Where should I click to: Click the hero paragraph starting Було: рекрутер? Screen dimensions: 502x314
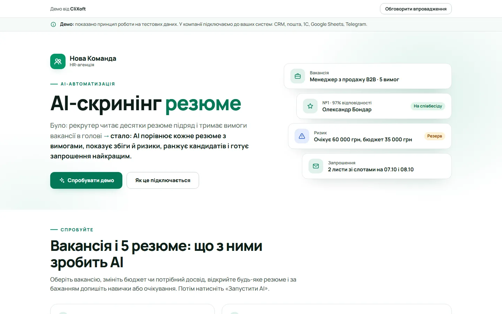coord(150,141)
